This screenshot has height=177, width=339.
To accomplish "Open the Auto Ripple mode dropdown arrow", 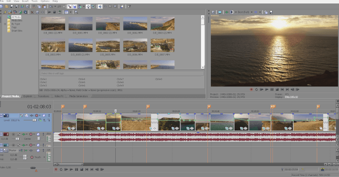I will click(x=84, y=6).
